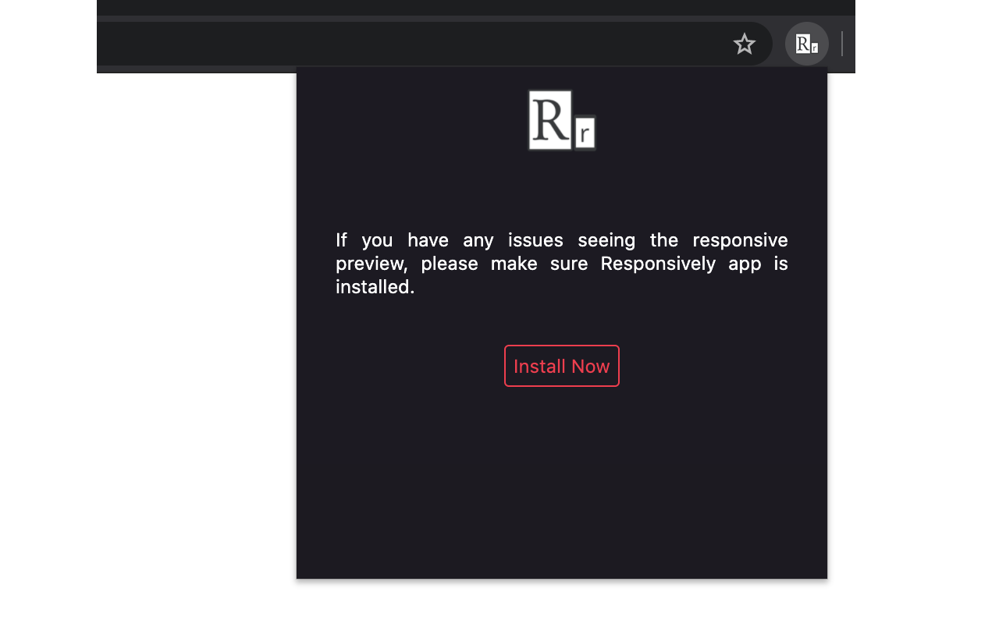The width and height of the screenshot is (999, 624).
Task: Click popup space between logo and message
Action: click(x=562, y=190)
